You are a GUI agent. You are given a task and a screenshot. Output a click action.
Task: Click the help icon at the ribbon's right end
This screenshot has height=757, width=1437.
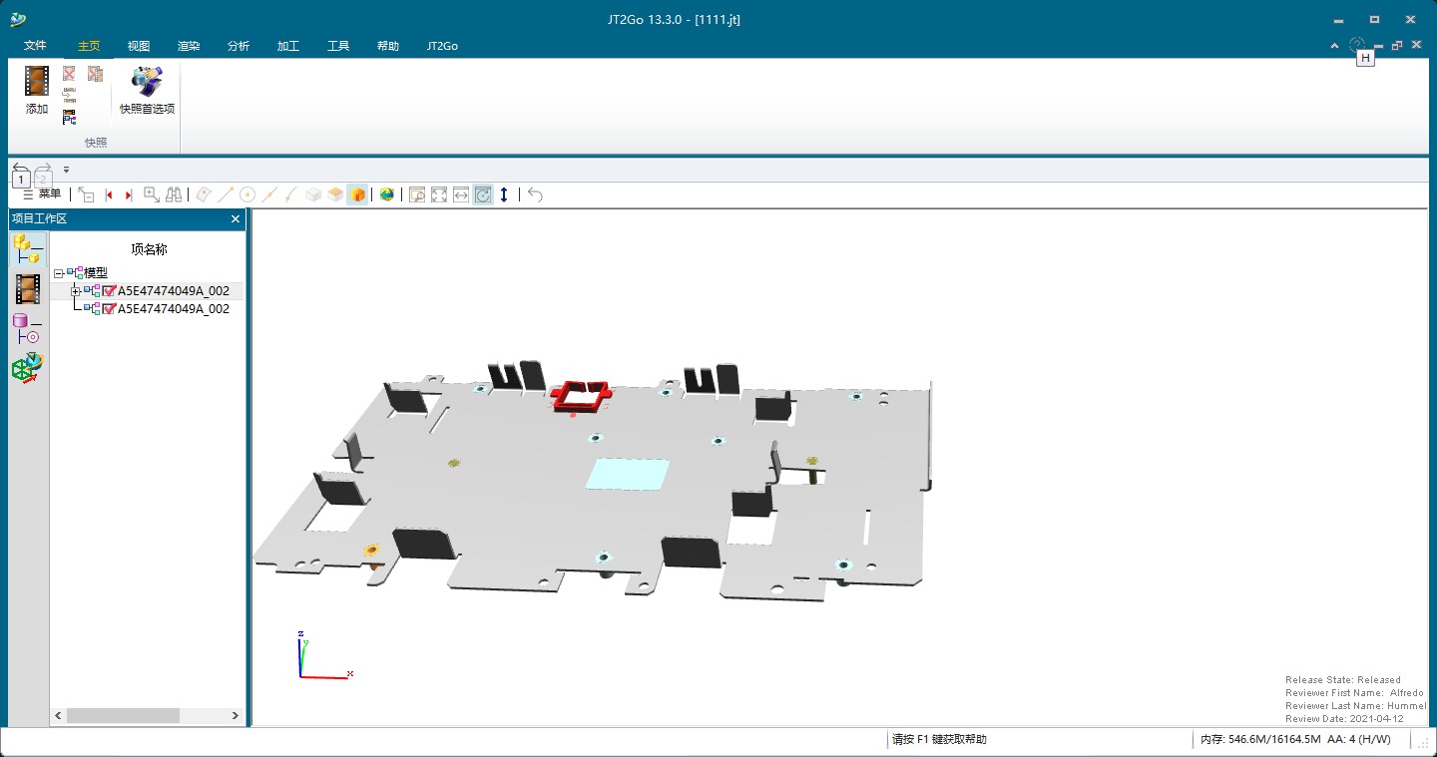click(1356, 44)
